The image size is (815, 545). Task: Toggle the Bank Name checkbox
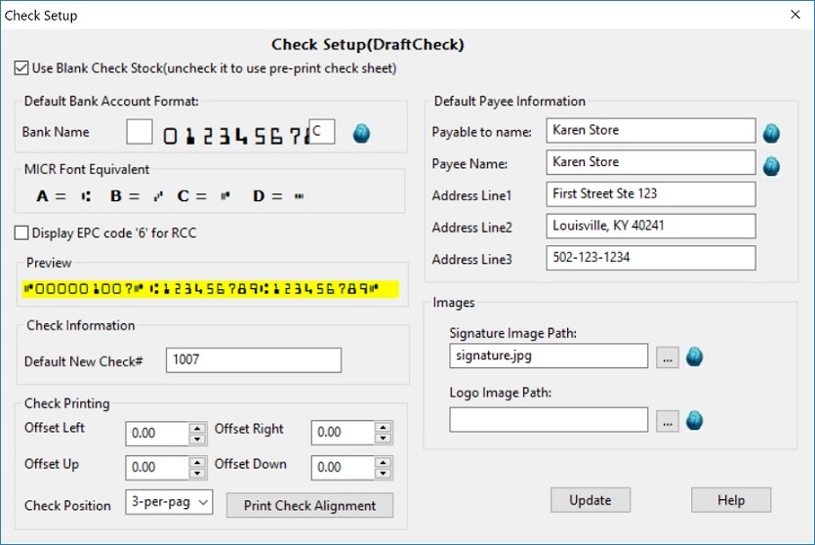pos(140,132)
